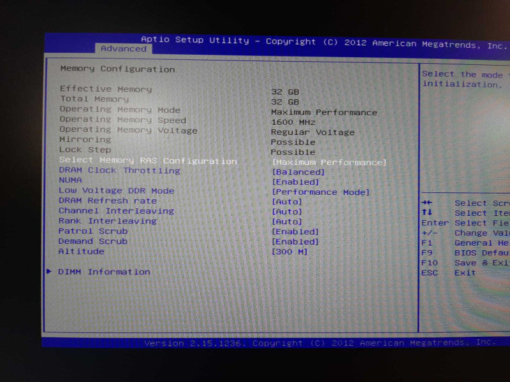The image size is (510, 382).
Task: Select Memory RAS Configuration setting label
Action: click(x=148, y=160)
